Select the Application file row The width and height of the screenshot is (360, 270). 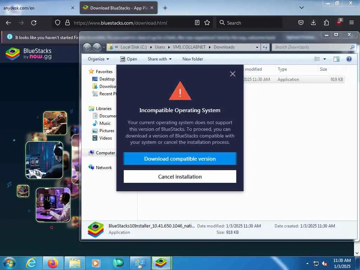pyautogui.click(x=294, y=79)
